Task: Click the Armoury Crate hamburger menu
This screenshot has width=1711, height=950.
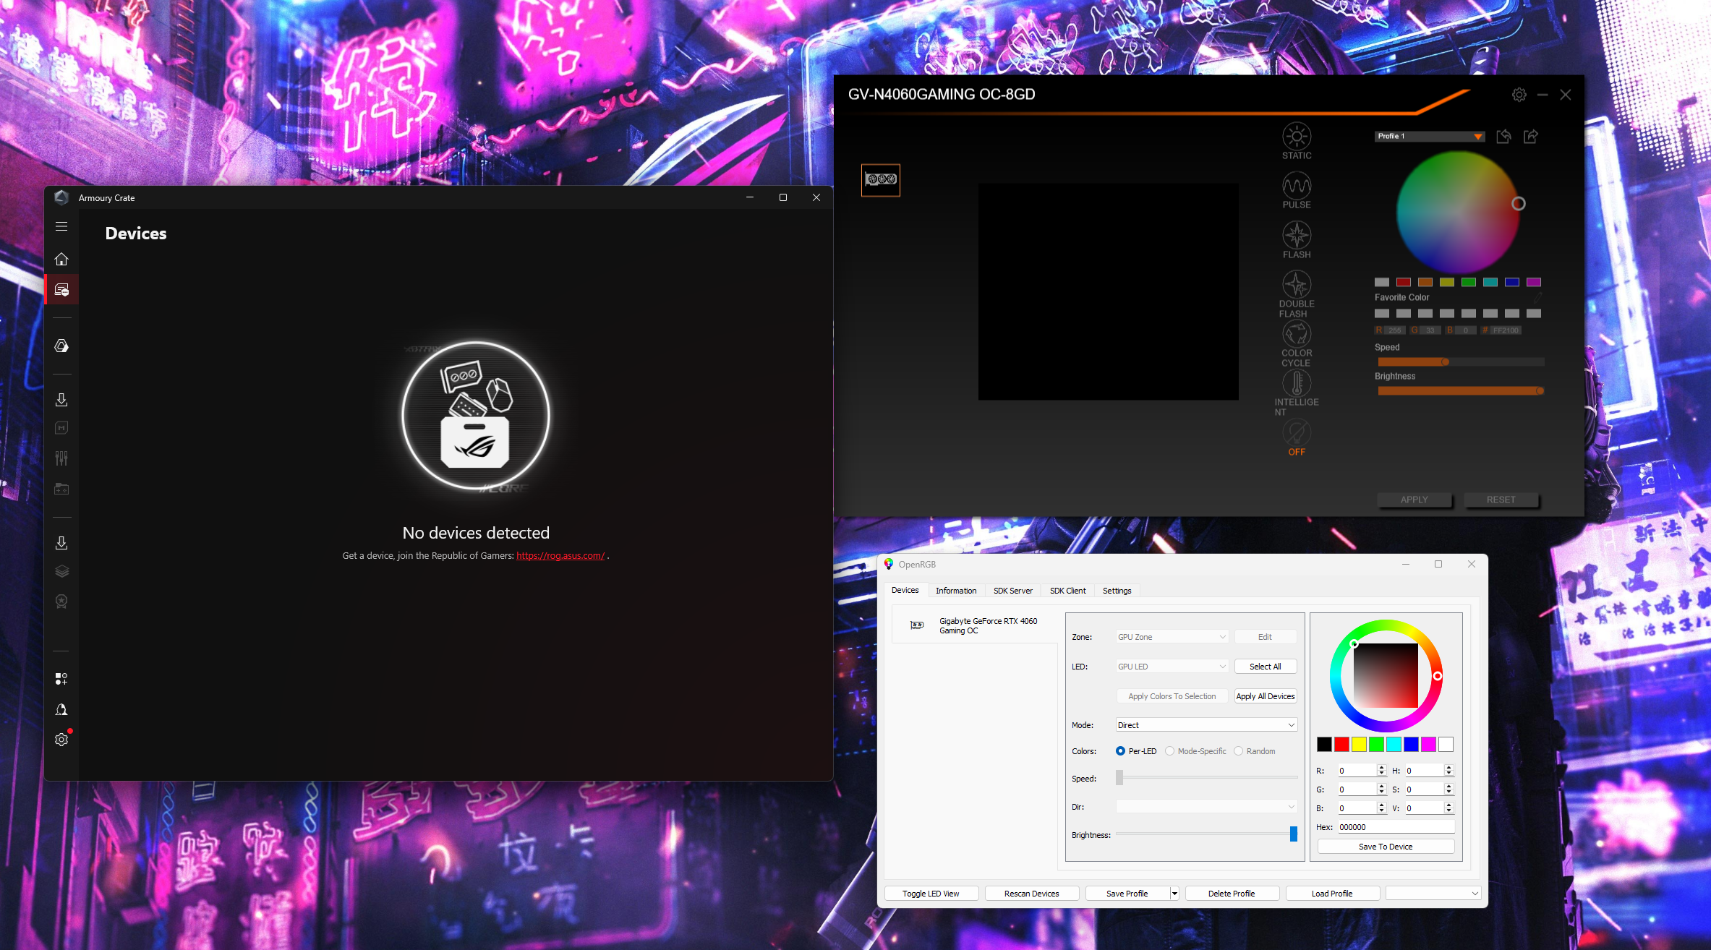Action: (61, 226)
